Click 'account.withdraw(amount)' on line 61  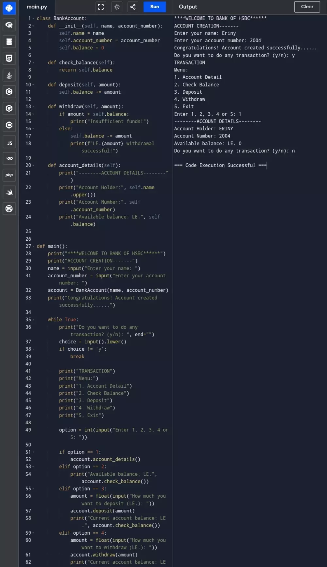point(104,555)
